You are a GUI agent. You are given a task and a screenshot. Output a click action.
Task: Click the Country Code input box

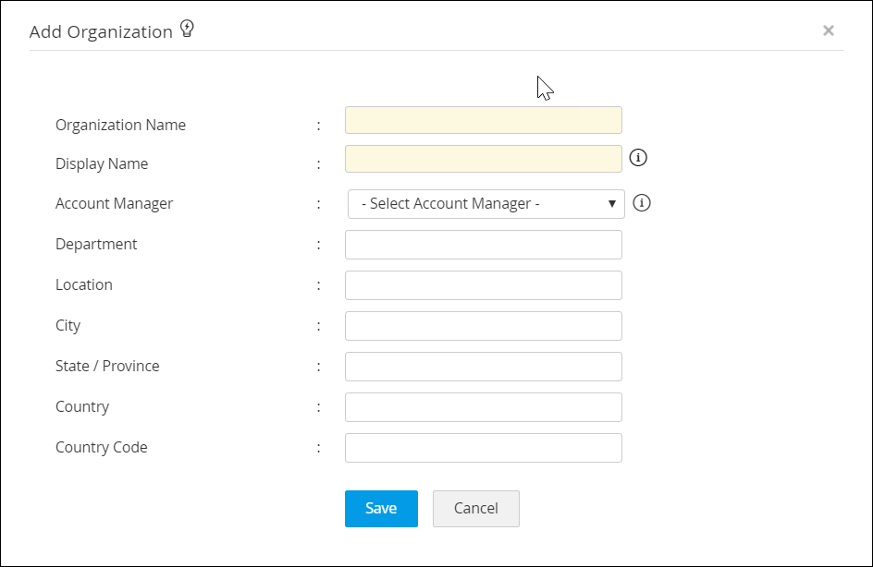pyautogui.click(x=483, y=448)
